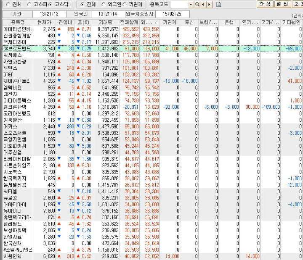Image resolution: width=303 pixels, height=260 pixels.
Task: Select the 서원인텍 stock row
Action: click(x=153, y=256)
